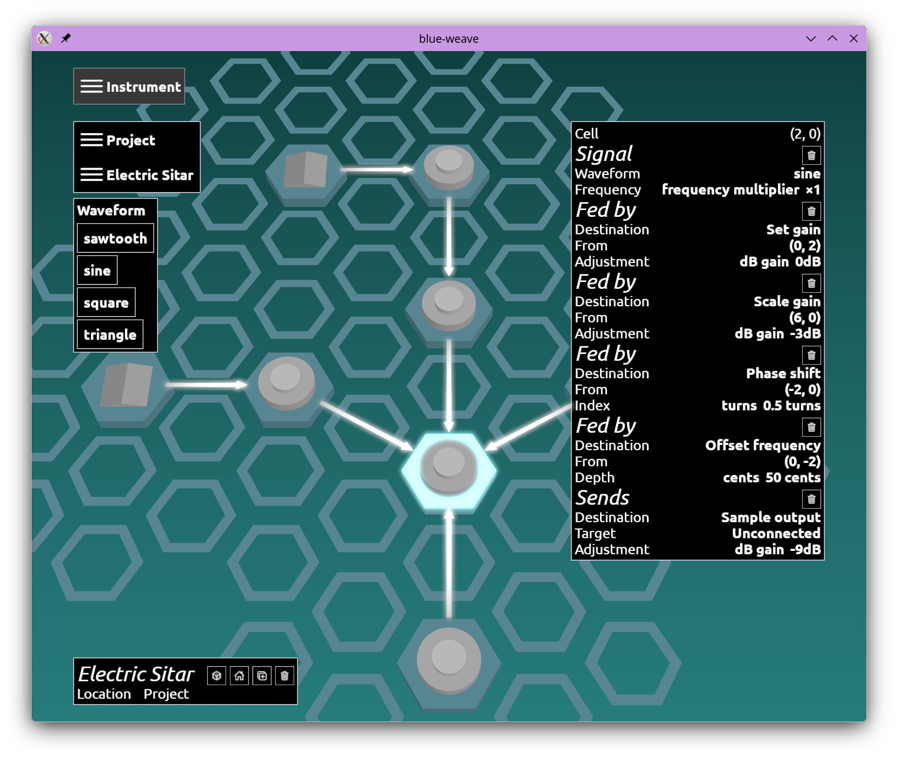
Task: Remove the Phase shift Fed by entry
Action: pos(811,355)
